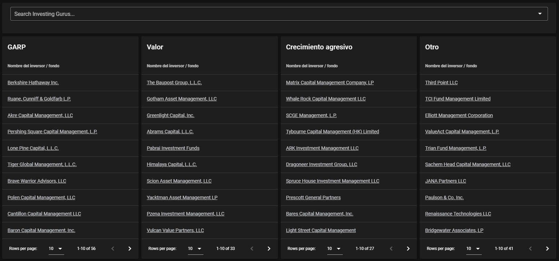This screenshot has width=559, height=261.
Task: Open Trian Fund Management, L.P.
Action: coord(456,148)
